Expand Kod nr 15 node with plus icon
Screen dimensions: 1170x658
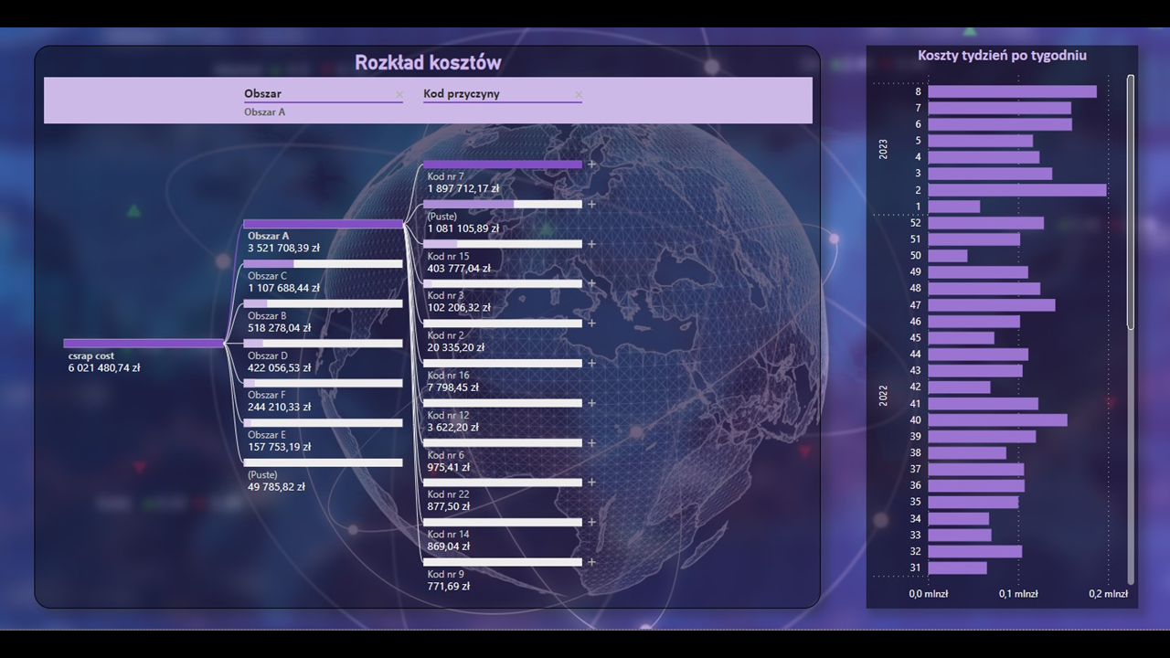(591, 244)
